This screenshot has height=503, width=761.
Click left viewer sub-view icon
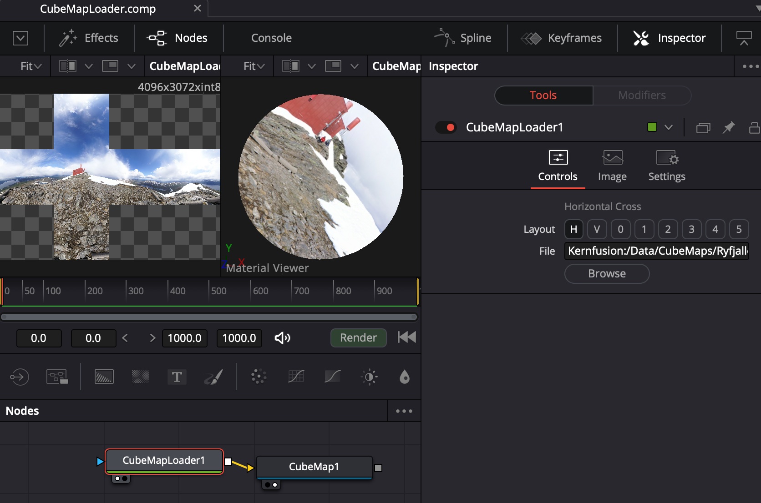(x=110, y=66)
